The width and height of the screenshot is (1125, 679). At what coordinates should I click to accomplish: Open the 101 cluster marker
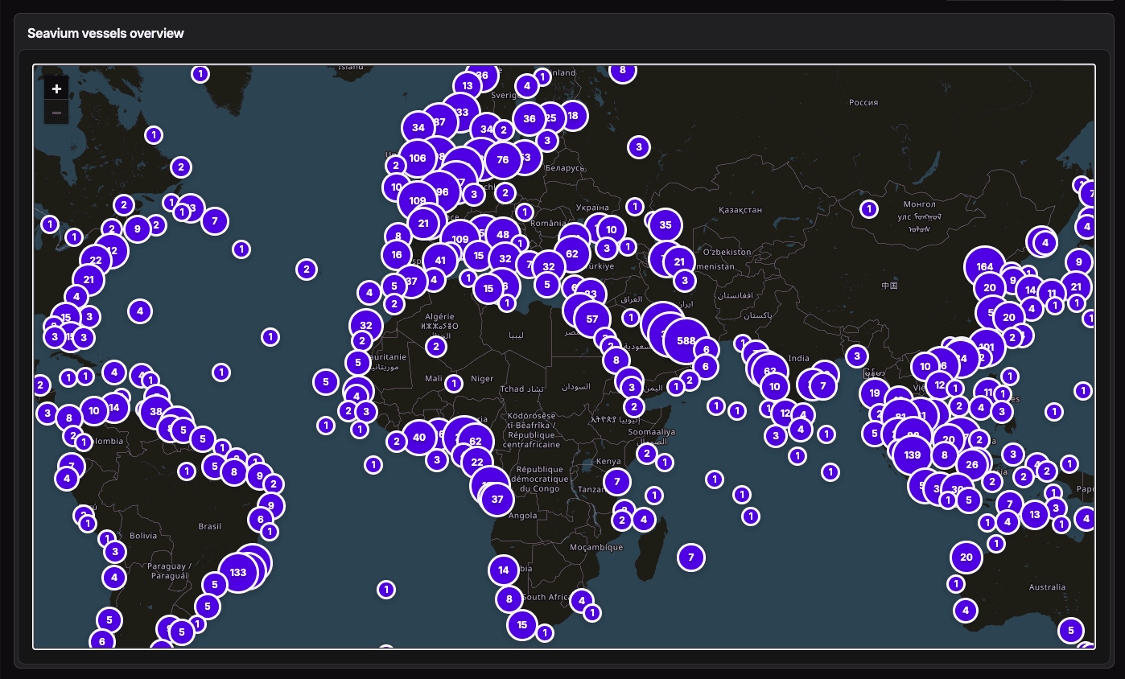[987, 348]
